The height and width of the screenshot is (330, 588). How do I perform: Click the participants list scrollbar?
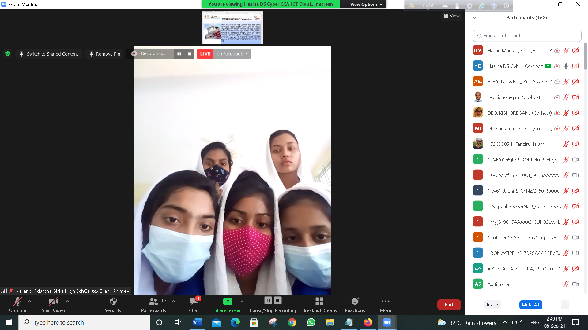coord(586,57)
